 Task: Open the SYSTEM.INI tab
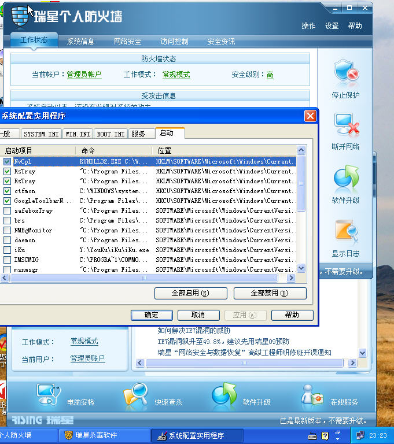[41, 134]
